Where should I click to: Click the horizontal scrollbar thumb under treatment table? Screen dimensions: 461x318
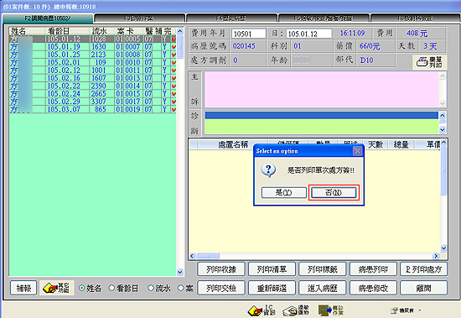pyautogui.click(x=208, y=256)
